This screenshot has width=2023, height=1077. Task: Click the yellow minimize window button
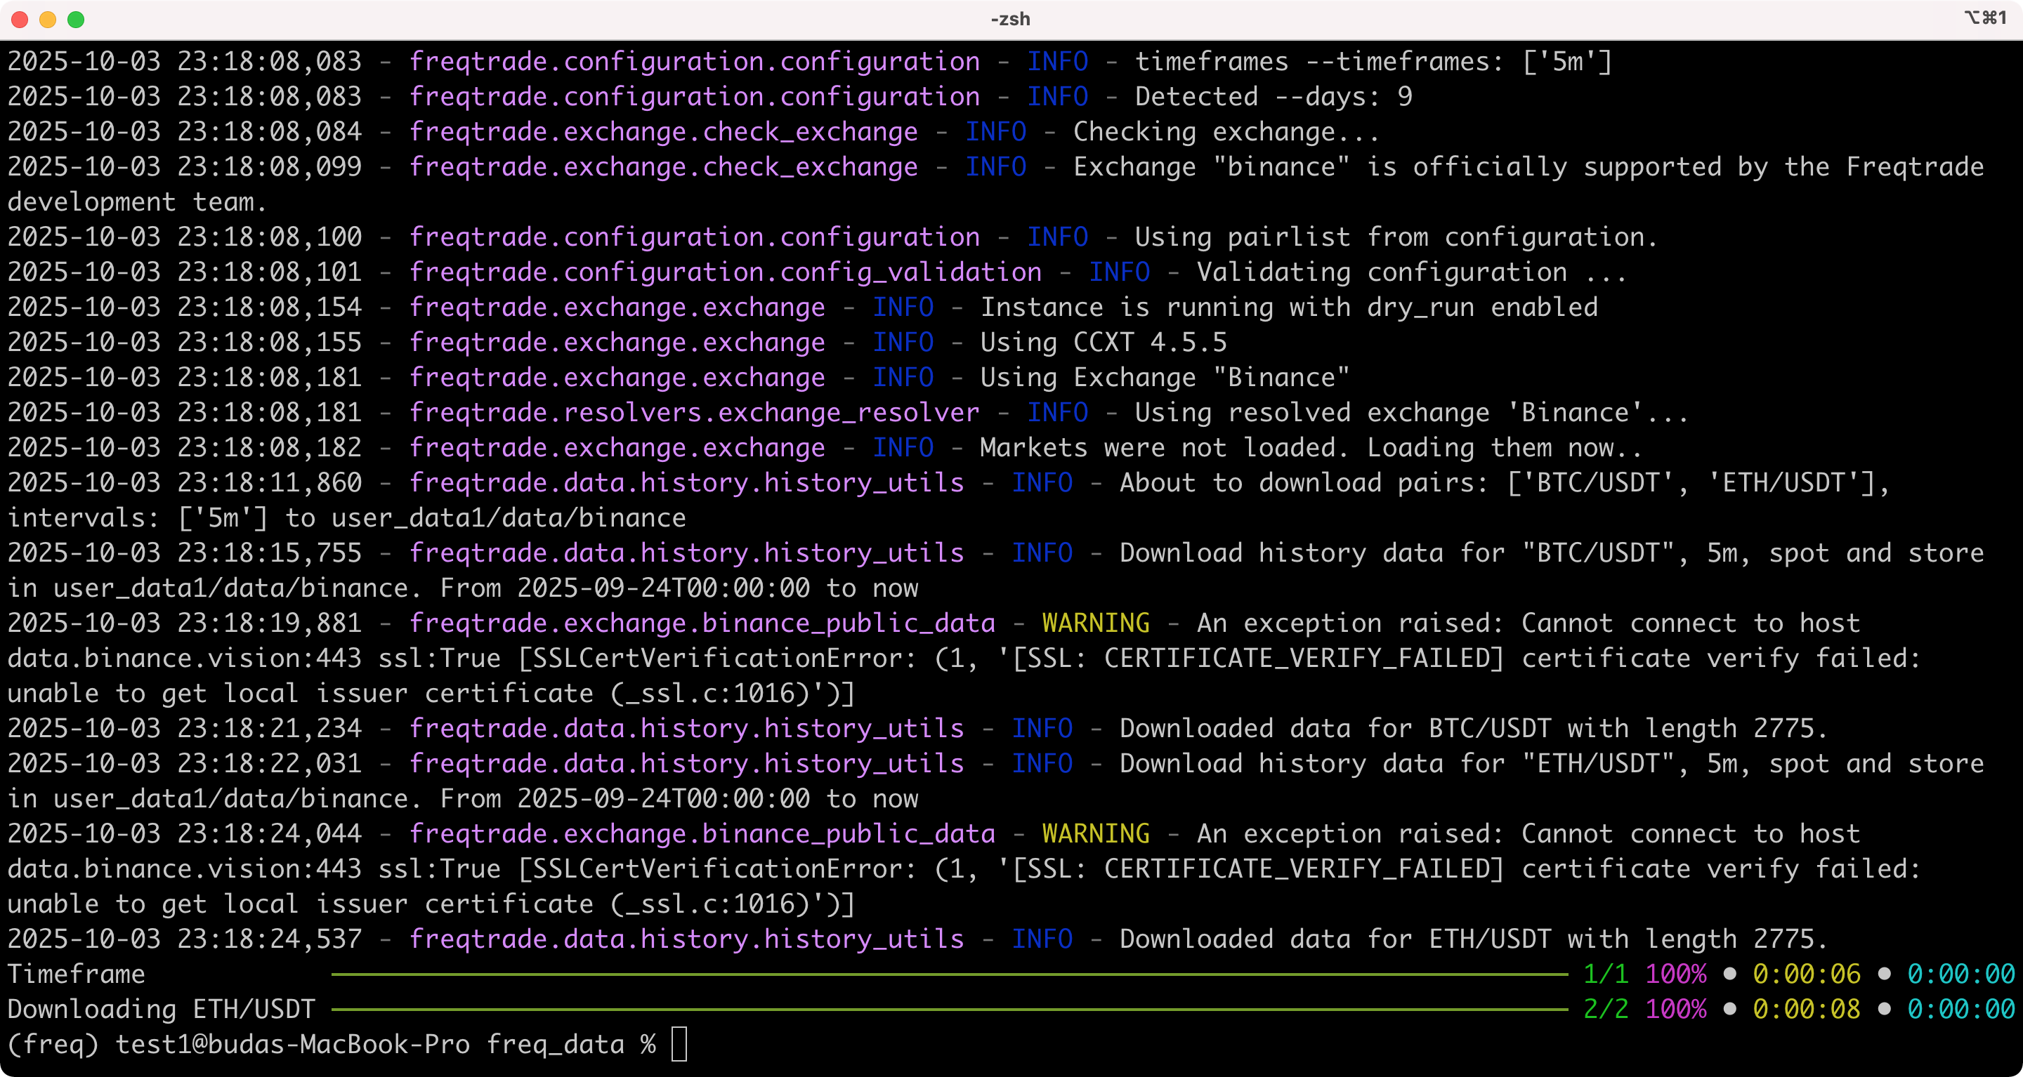[48, 20]
